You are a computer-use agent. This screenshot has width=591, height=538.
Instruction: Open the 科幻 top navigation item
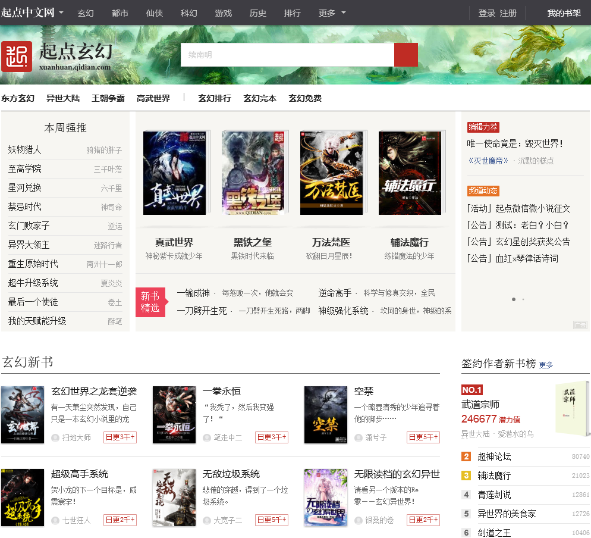pos(189,13)
